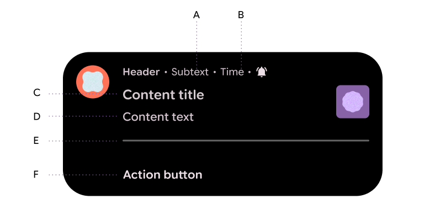Click callout letter B above Time
Viewport: 430px width, 215px height.
click(241, 15)
